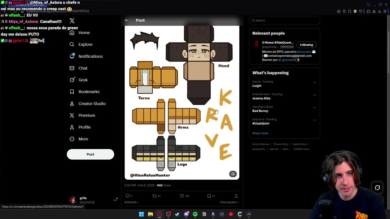Open Chat in the X sidebar
390x219 pixels.
[x=78, y=68]
